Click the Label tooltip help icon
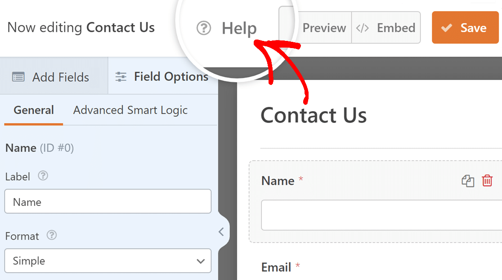This screenshot has height=280, width=502. (43, 176)
